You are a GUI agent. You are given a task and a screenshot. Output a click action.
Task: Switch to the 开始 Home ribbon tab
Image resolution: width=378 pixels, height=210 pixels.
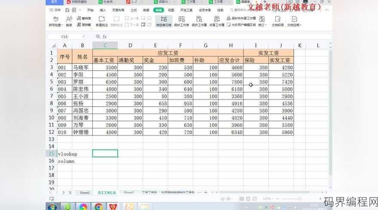click(90, 10)
